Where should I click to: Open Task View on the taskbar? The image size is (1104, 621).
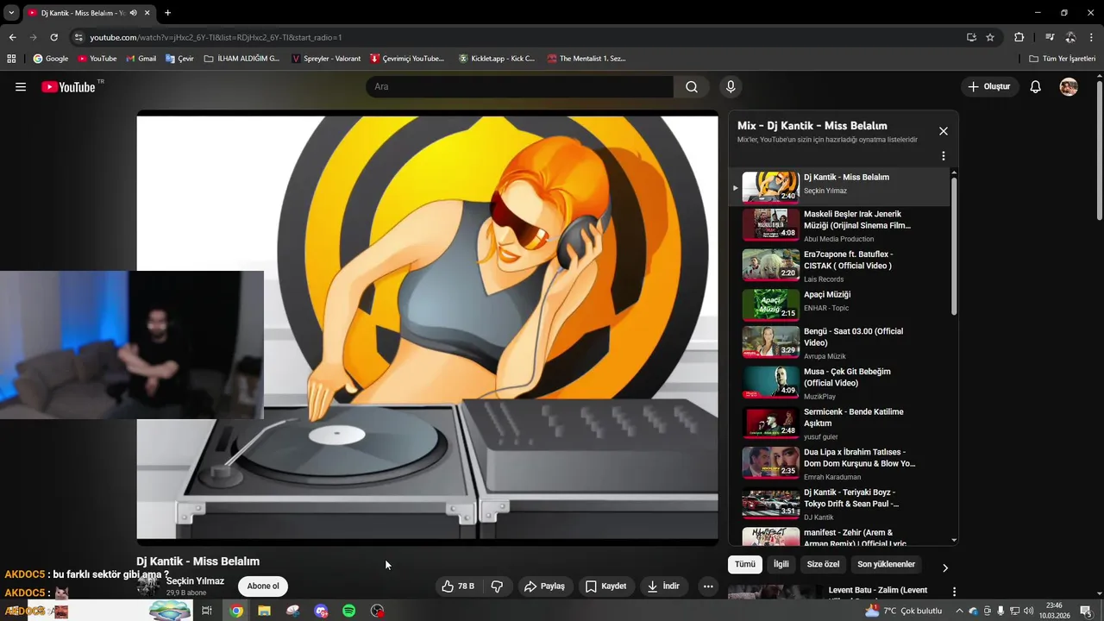(207, 611)
